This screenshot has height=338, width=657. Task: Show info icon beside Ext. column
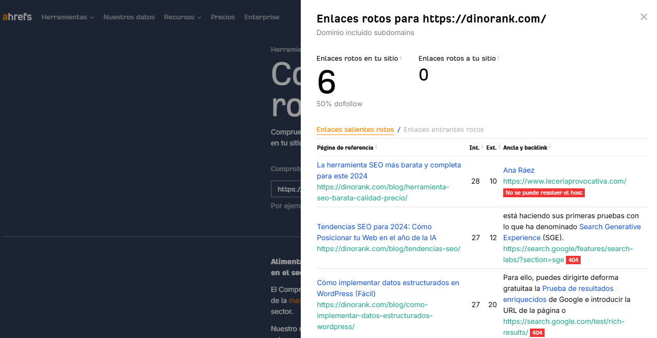[499, 147]
